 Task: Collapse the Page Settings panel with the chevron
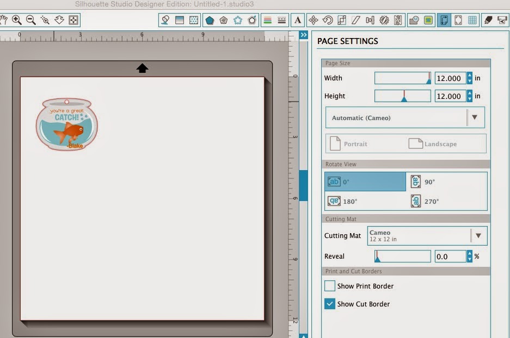point(304,34)
